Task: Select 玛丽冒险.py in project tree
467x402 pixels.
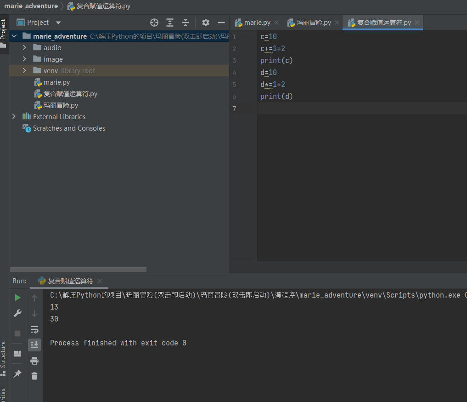Action: click(61, 105)
